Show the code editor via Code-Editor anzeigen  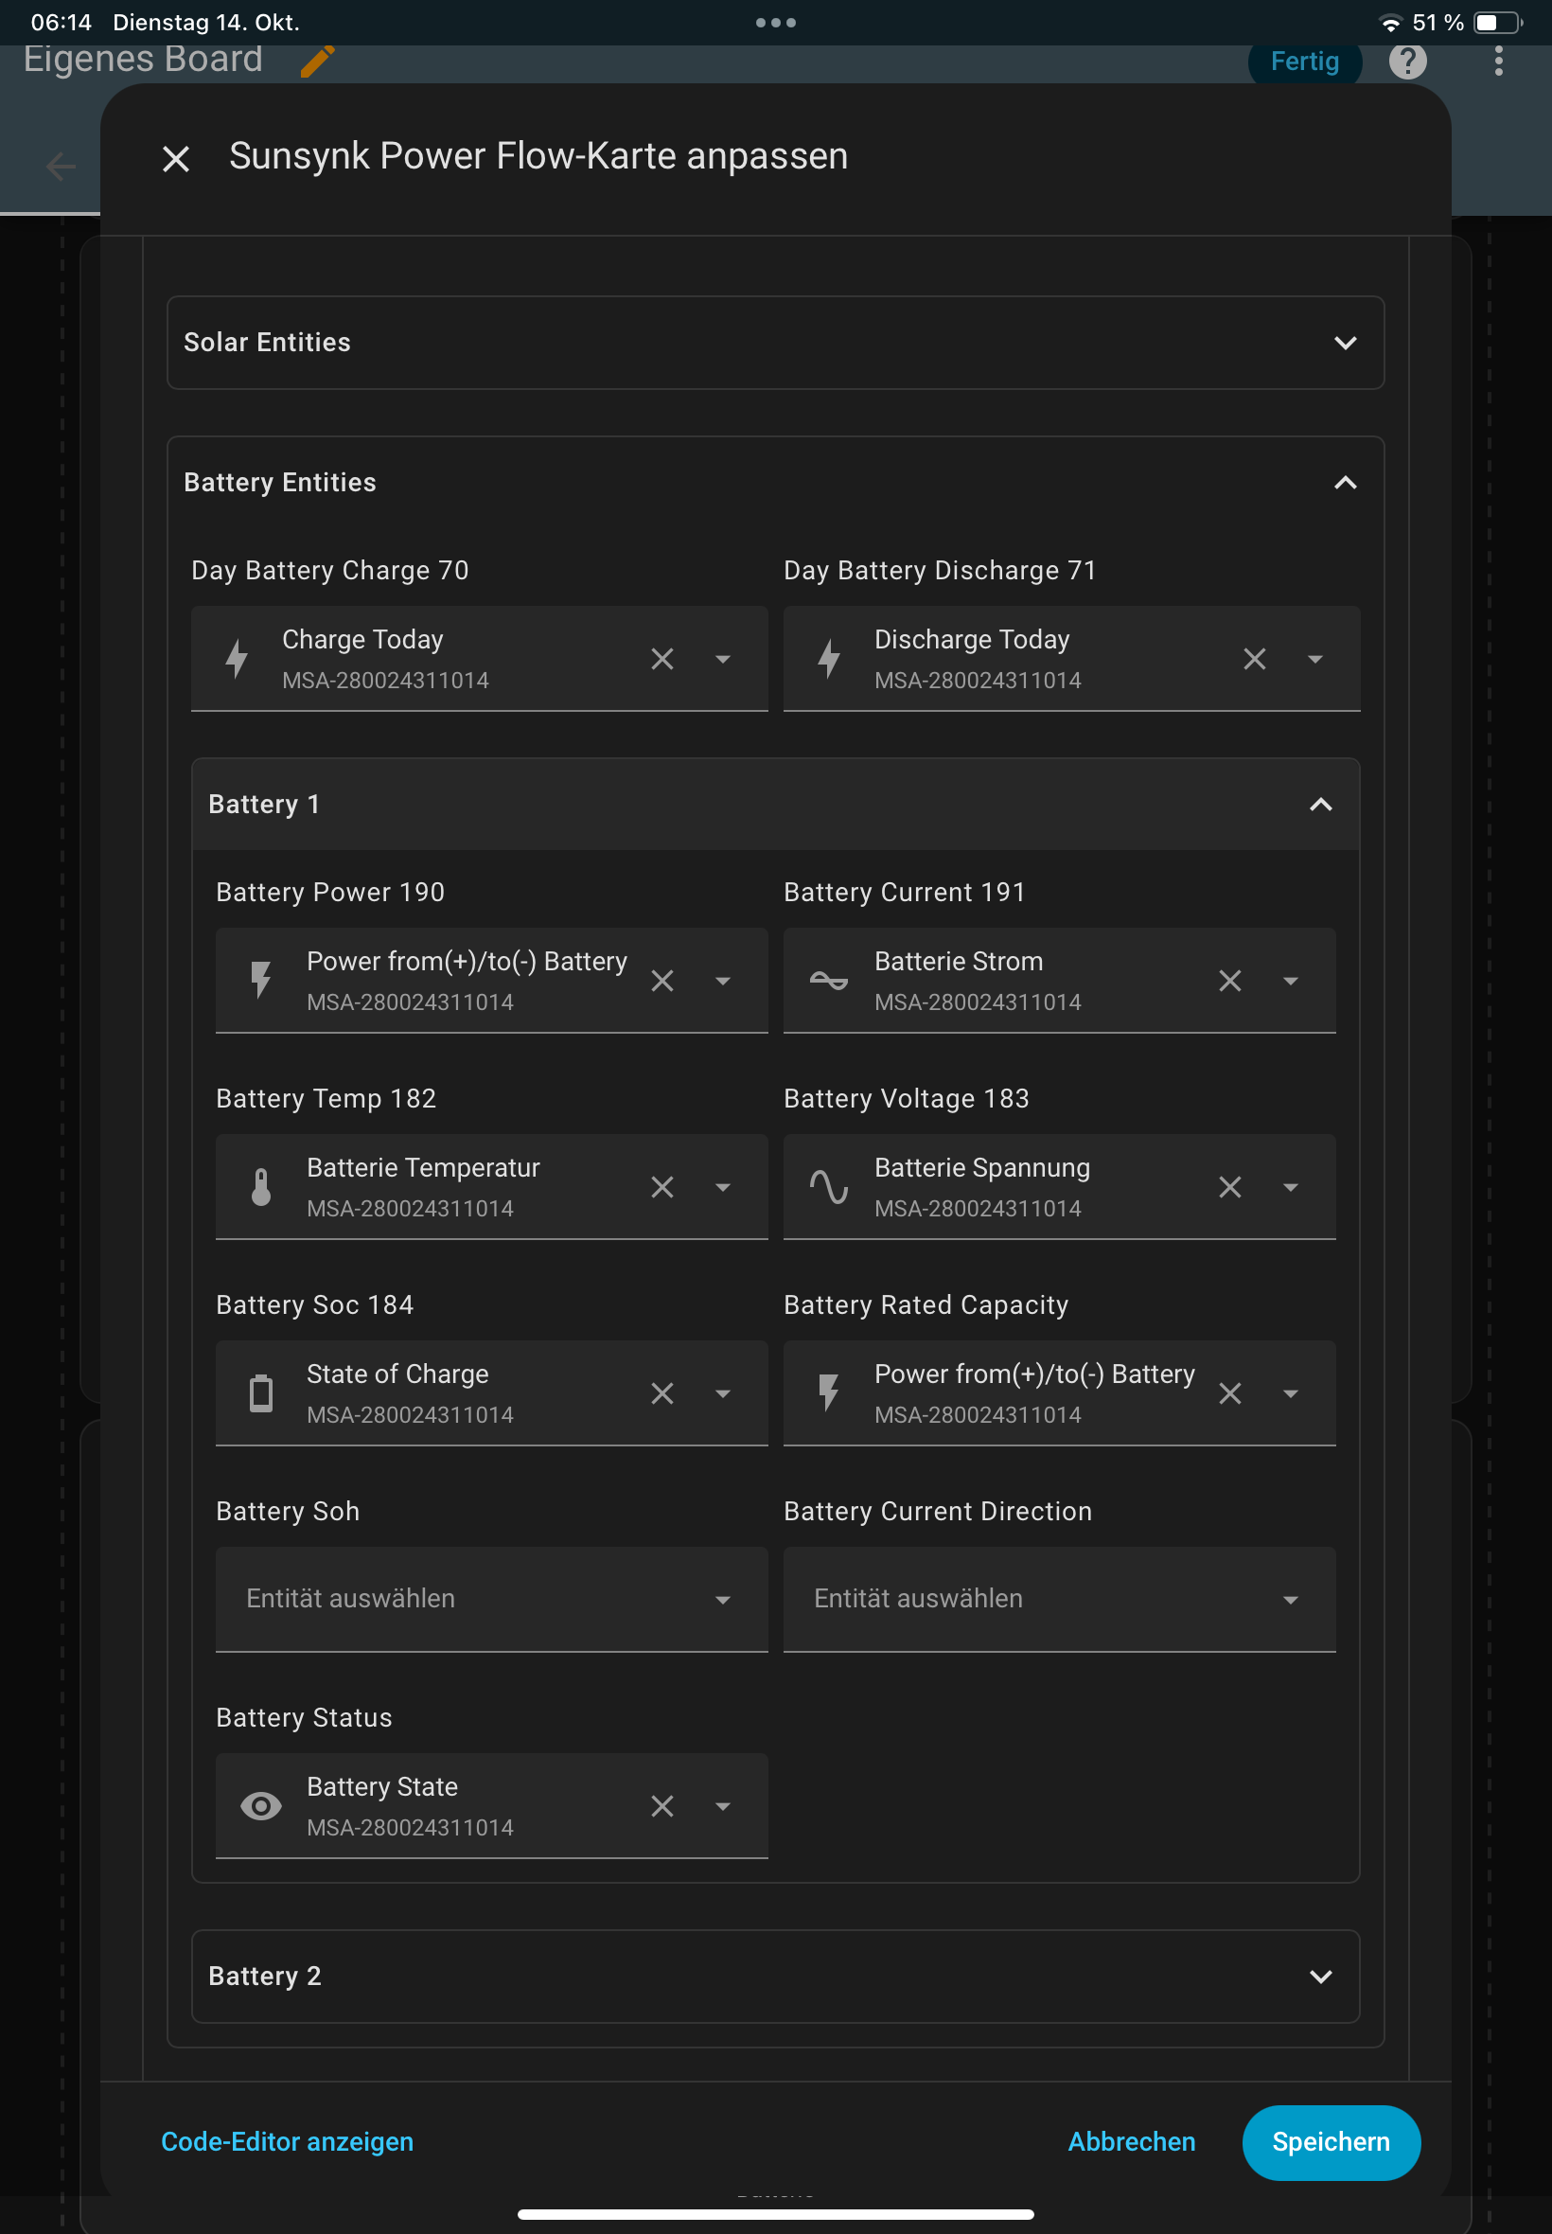pyautogui.click(x=287, y=2141)
